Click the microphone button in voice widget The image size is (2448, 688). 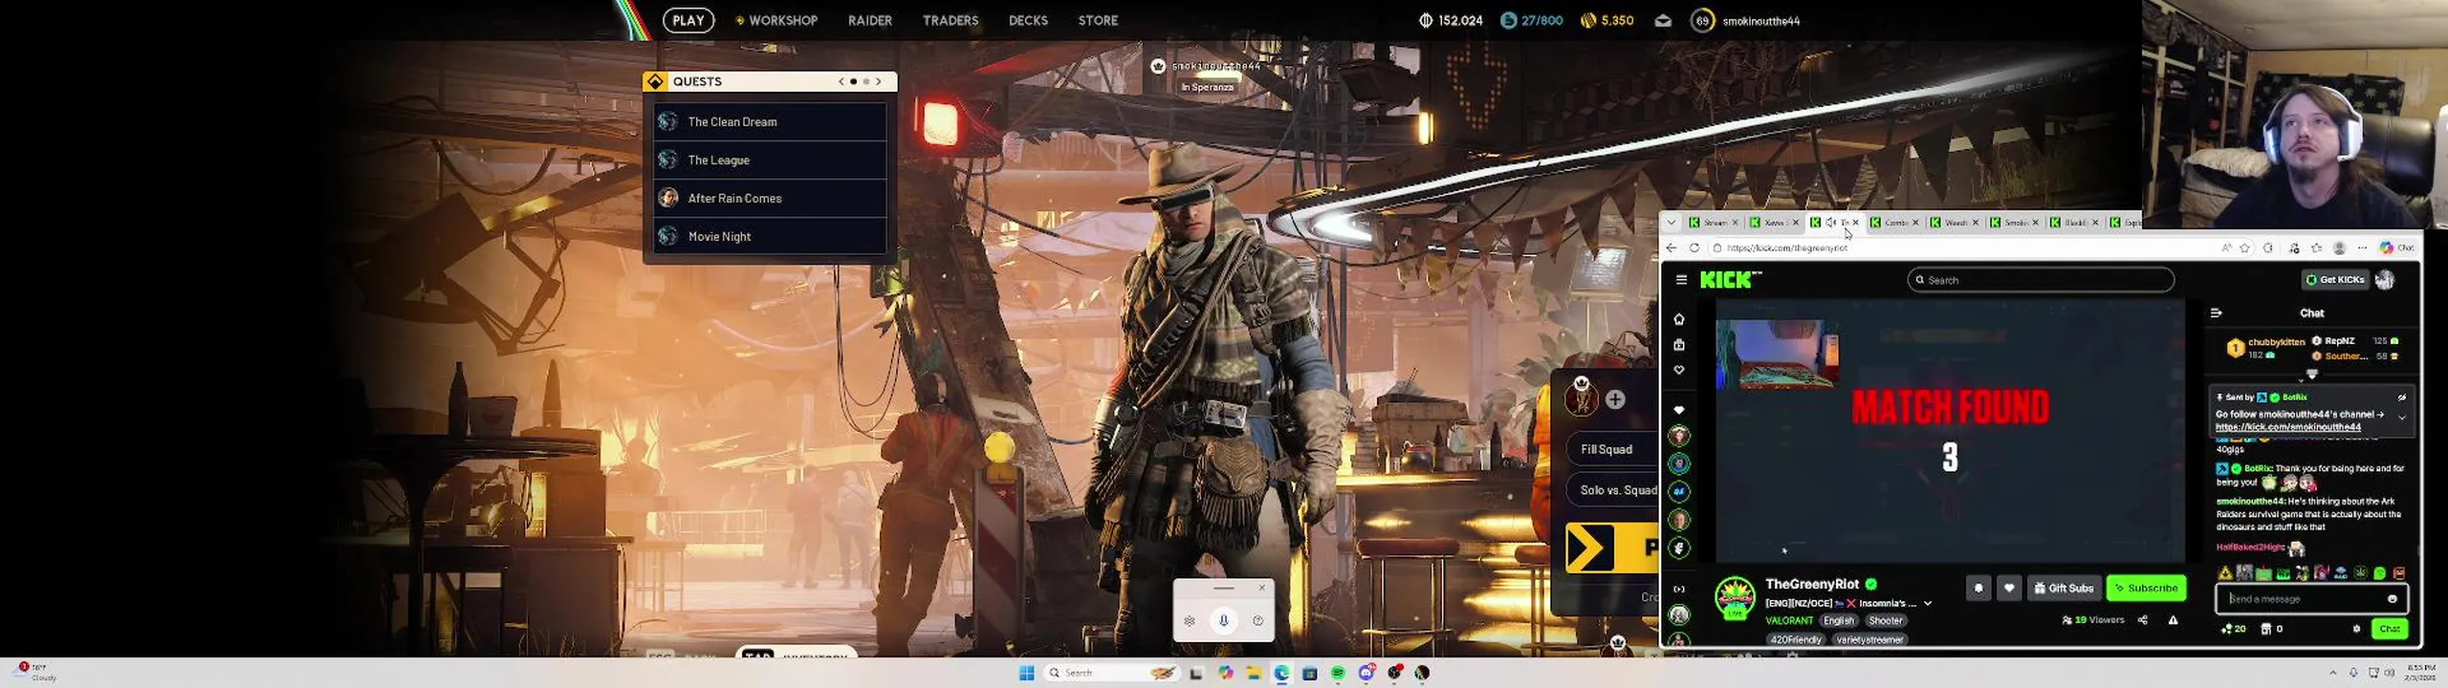(x=1223, y=620)
